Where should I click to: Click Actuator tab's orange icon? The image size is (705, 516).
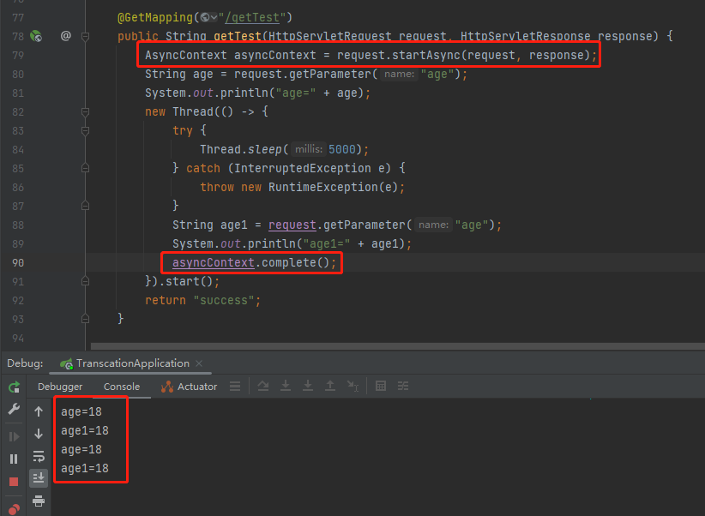(x=167, y=387)
